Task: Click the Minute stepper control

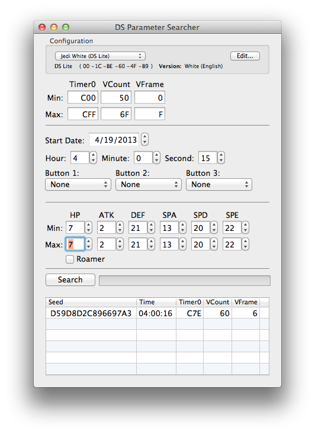Action: coord(157,157)
